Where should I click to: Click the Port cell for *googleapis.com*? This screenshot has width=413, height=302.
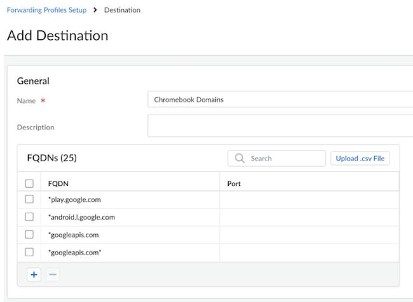click(309, 252)
